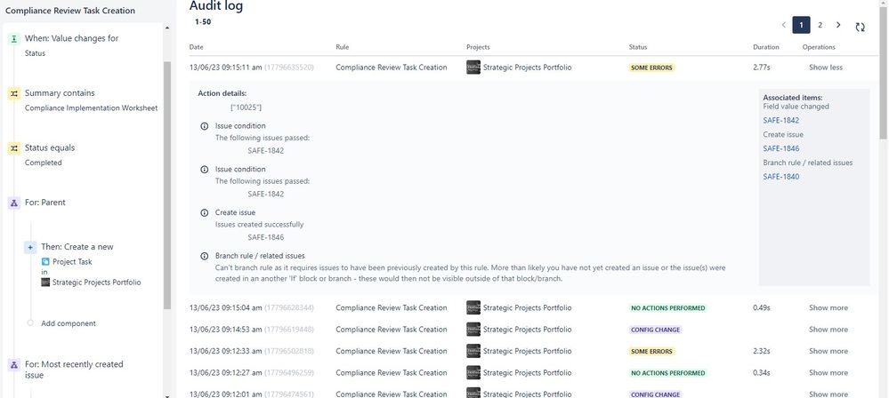This screenshot has height=398, width=889.
Task: Click SAFE-1846 under 'Issues created successfully'
Action: (x=265, y=237)
